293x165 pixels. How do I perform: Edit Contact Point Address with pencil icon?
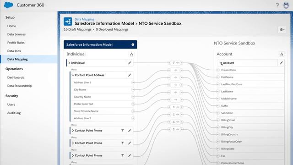(x=130, y=75)
